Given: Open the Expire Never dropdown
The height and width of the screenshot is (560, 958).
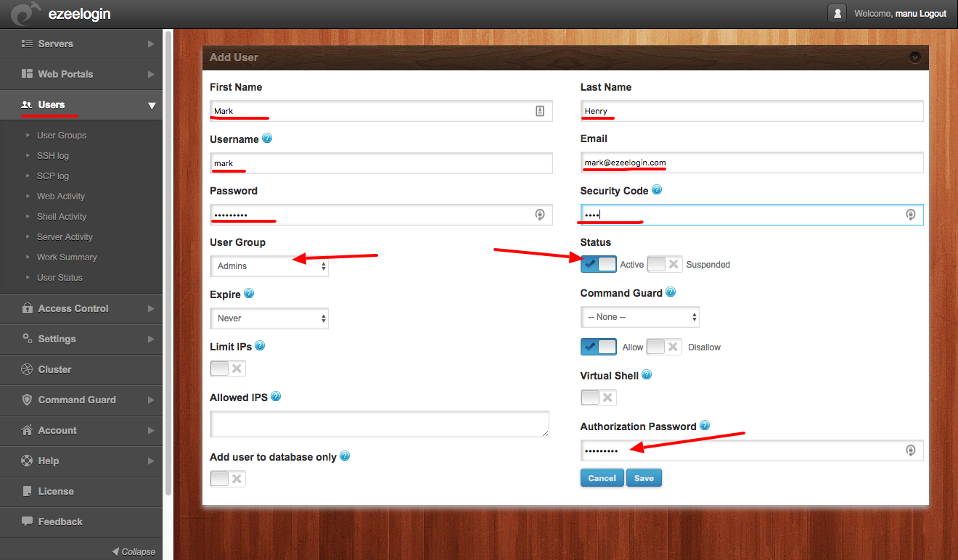Looking at the screenshot, I should [269, 318].
